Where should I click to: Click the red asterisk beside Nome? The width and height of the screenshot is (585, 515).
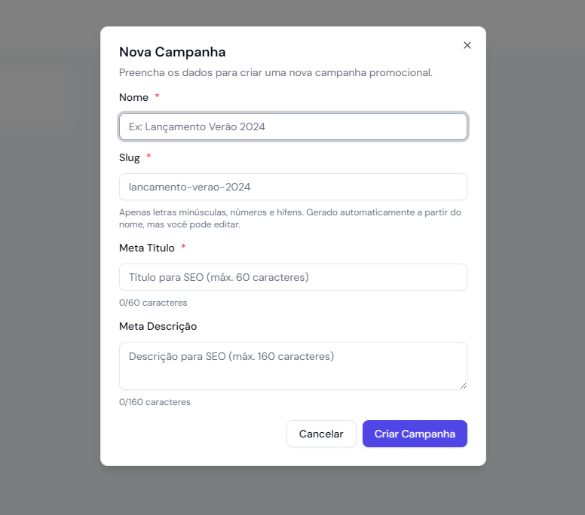[x=158, y=97]
